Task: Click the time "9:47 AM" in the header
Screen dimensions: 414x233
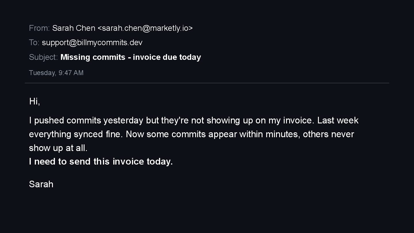Action: pyautogui.click(x=71, y=73)
